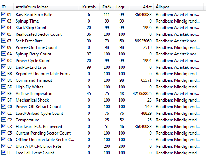Image resolution: width=206 pixels, height=156 pixels.
Task: Click status text in Mechanical Shock row
Action: pos(178,100)
